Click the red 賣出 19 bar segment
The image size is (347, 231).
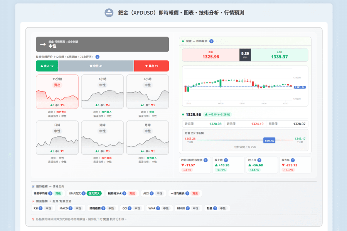pyautogui.click(x=152, y=66)
